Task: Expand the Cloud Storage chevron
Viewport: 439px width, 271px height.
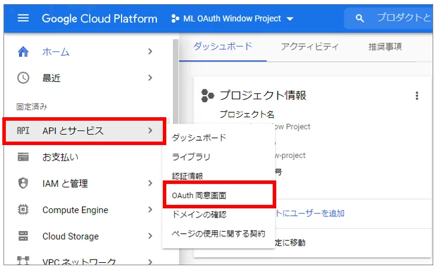Action: tap(151, 236)
